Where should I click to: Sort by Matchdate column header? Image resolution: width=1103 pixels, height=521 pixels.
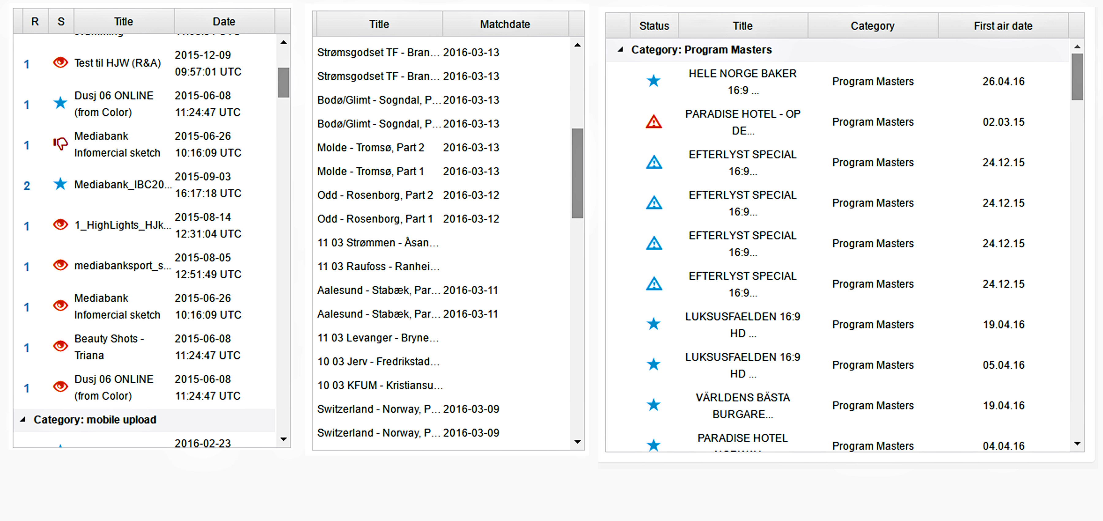tap(505, 25)
